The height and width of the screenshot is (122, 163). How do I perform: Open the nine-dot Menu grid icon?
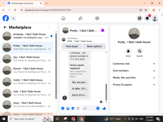pos(140,18)
